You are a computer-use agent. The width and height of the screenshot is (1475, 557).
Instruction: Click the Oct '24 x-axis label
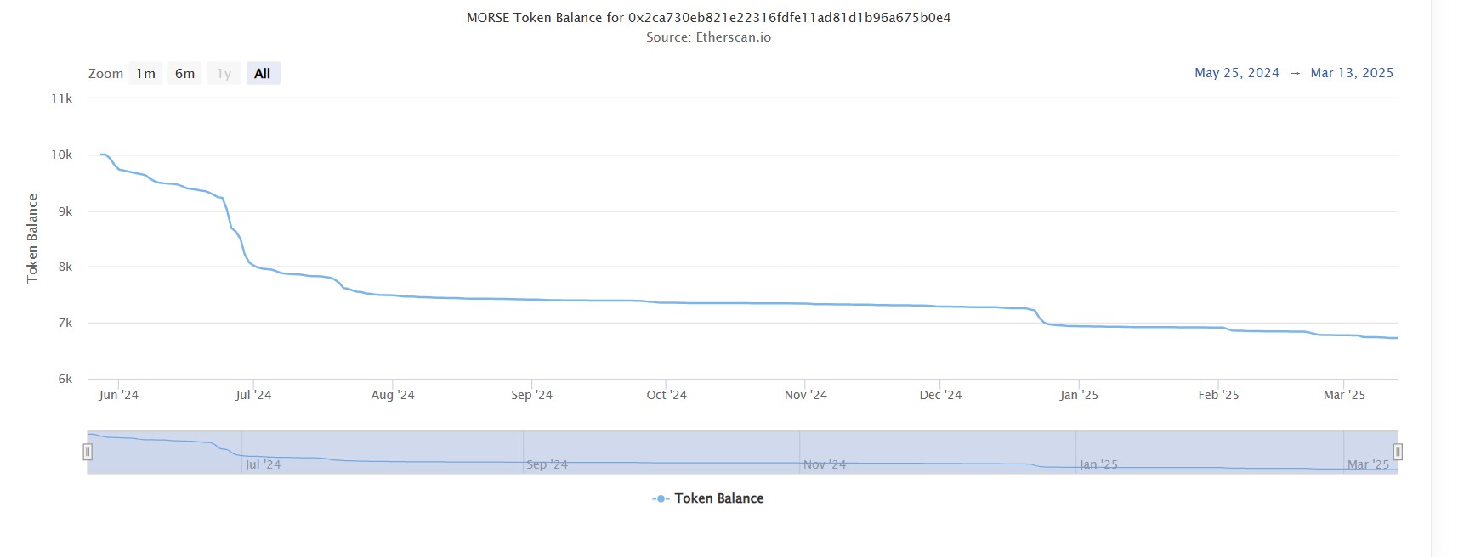[x=667, y=395]
